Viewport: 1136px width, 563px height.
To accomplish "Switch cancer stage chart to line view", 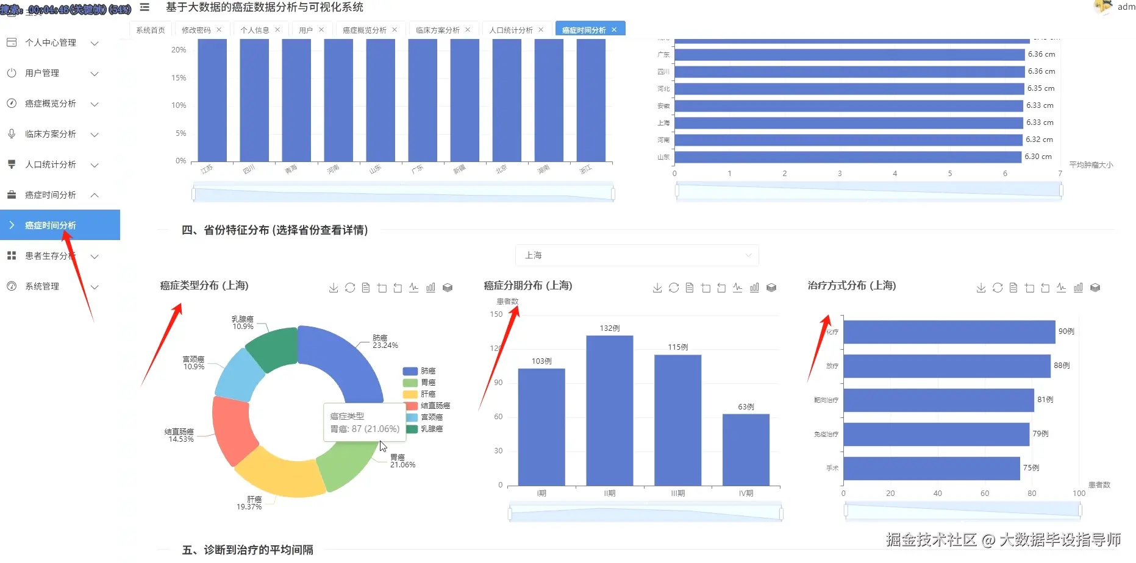I will [x=738, y=288].
